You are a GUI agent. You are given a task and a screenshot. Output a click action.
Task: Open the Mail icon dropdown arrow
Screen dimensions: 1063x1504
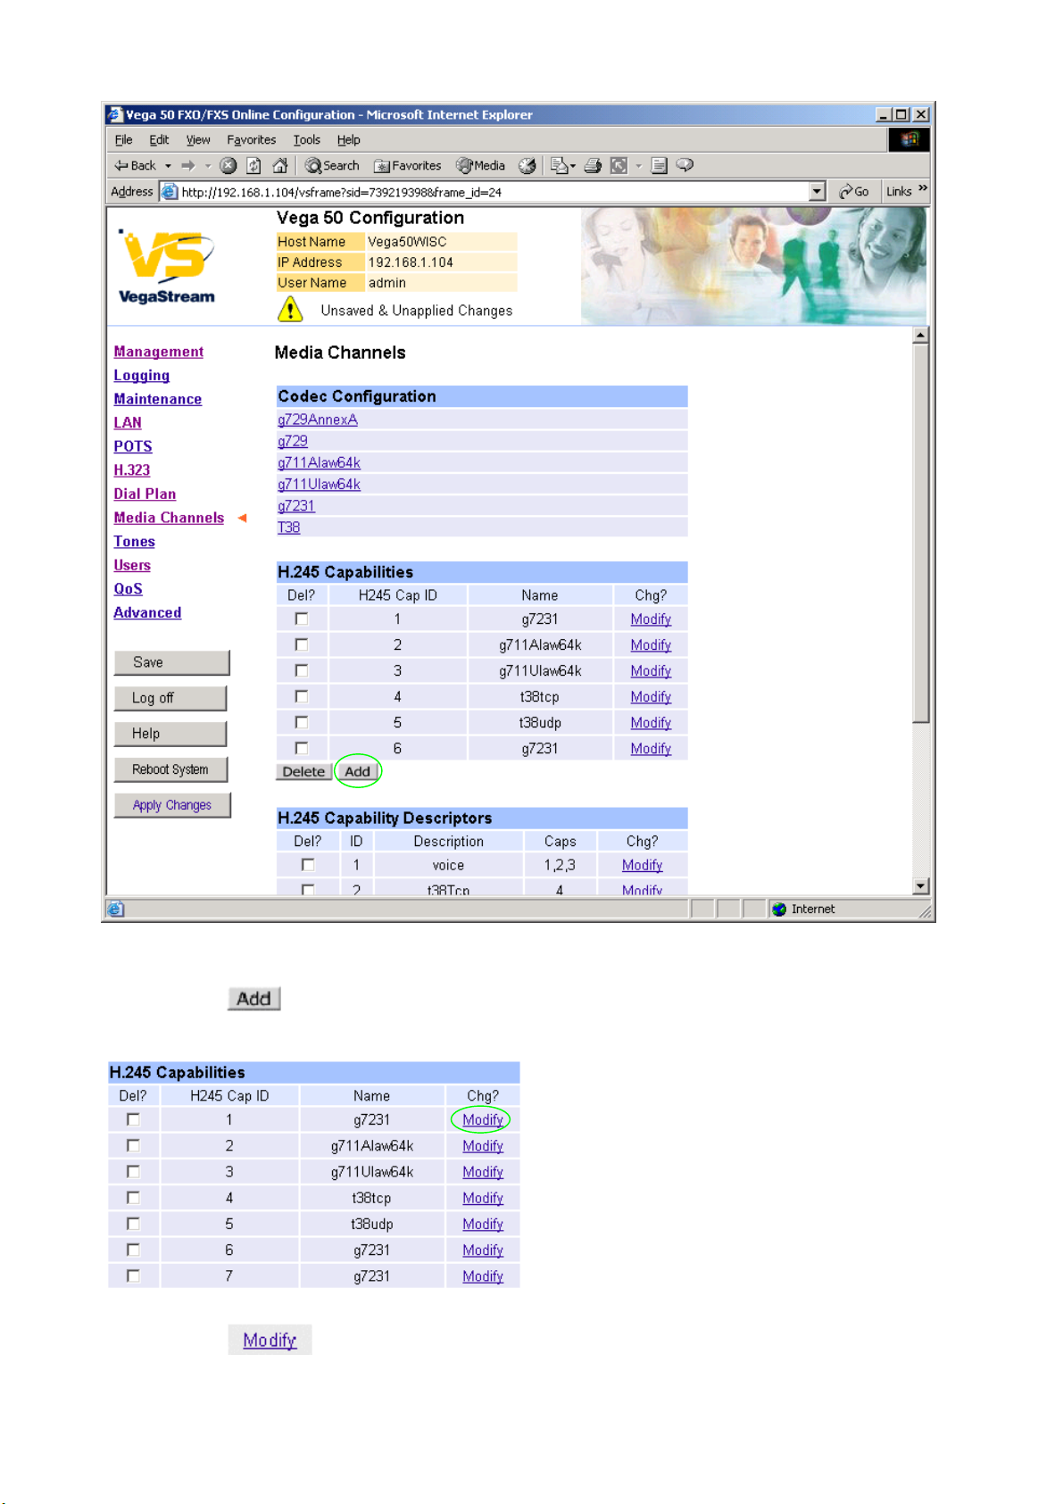573,166
